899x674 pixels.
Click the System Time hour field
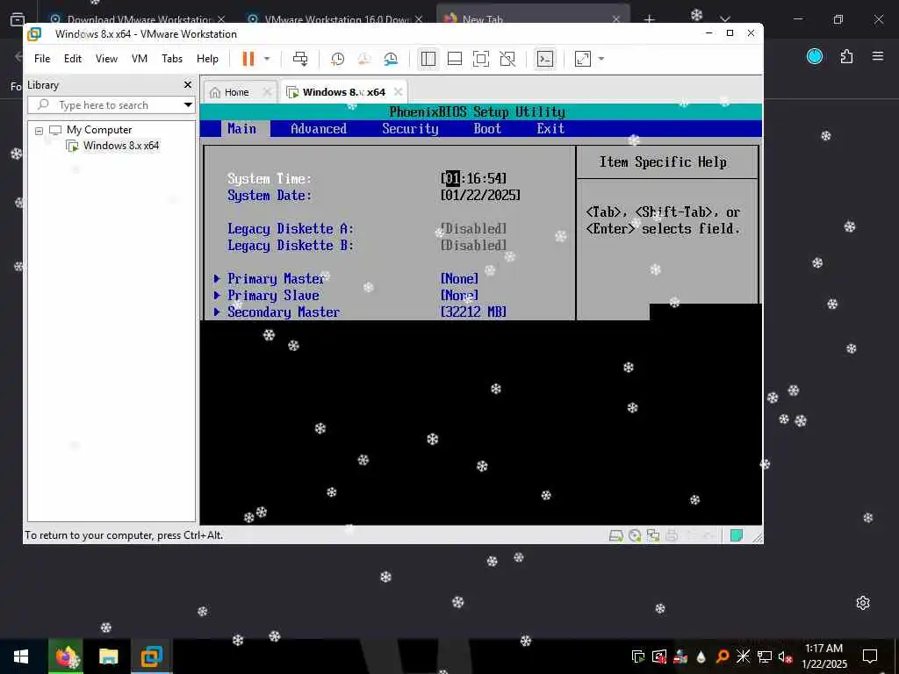pos(452,179)
